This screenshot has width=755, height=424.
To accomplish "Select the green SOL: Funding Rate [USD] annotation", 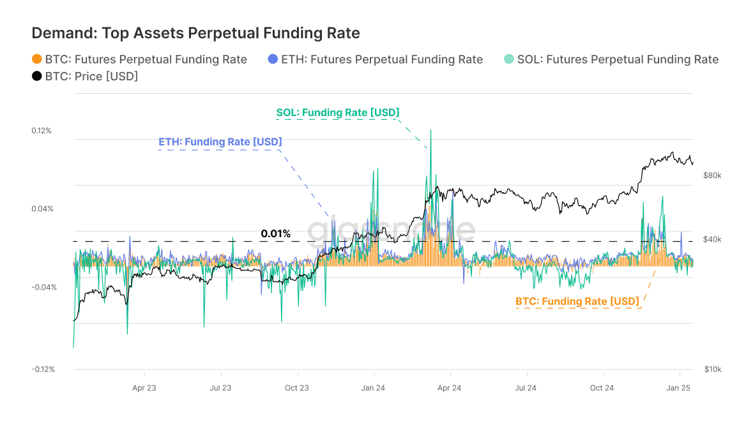I will tap(338, 113).
